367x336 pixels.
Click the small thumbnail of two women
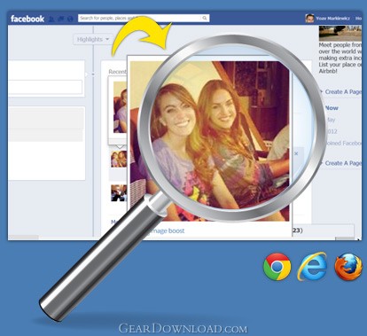point(119,159)
